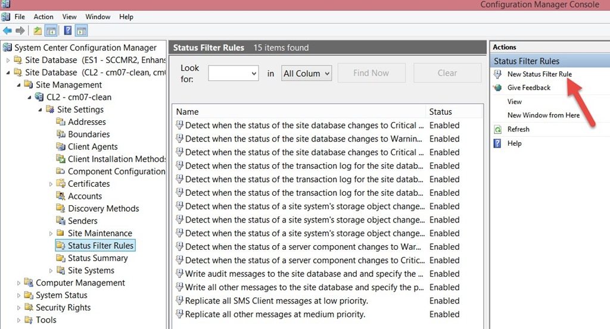Click the Boundaries node icon

coord(61,134)
